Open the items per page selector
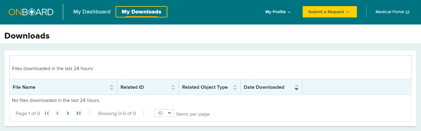 coord(164,113)
